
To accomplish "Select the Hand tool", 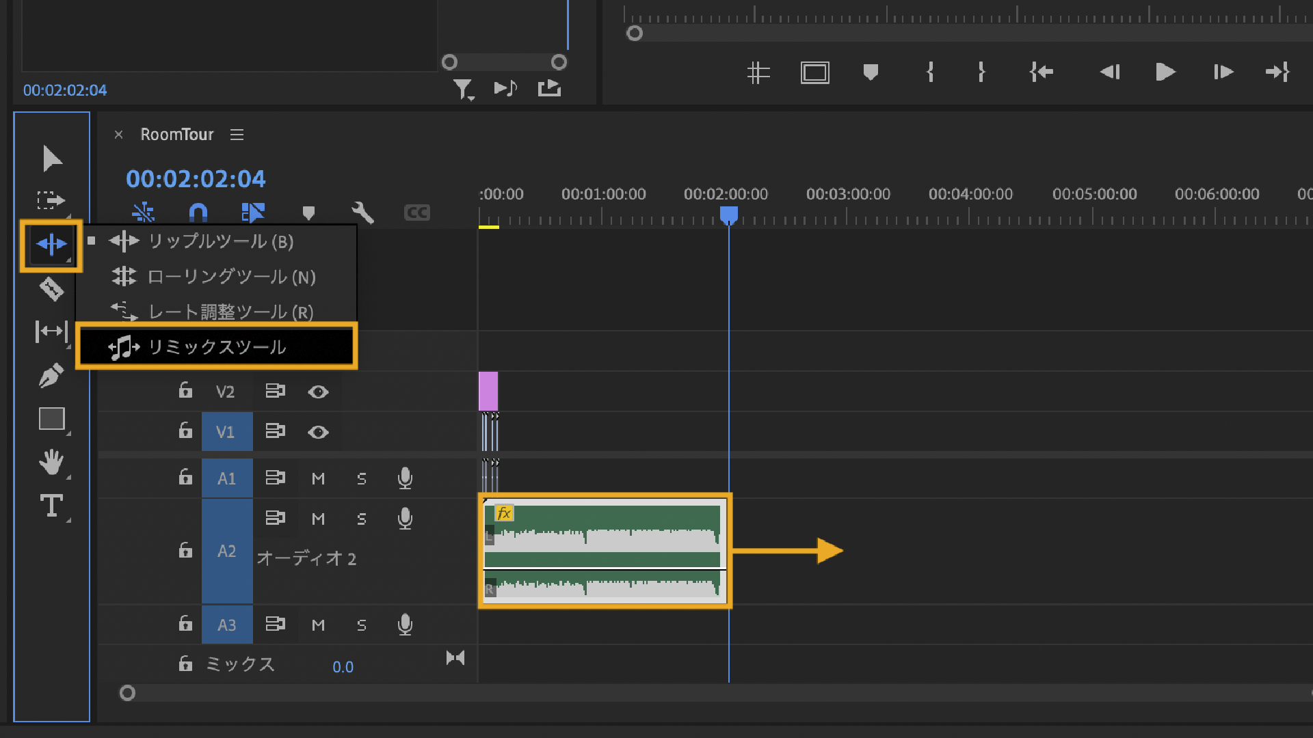I will coord(51,463).
